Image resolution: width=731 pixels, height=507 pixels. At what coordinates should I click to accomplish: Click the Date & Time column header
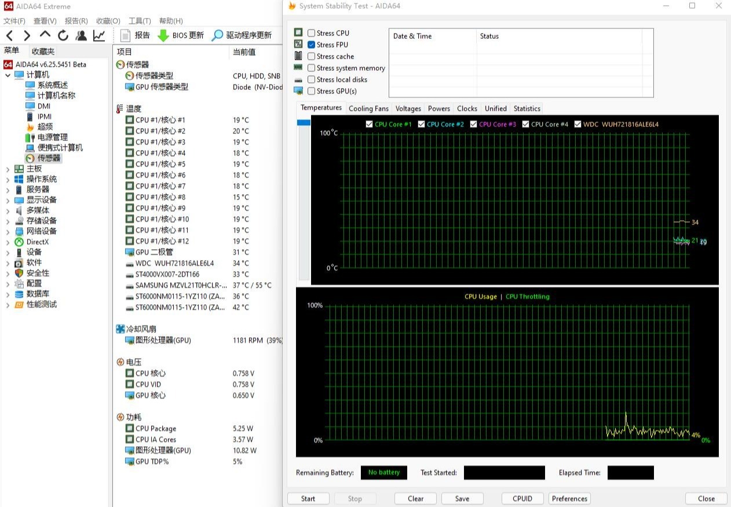(433, 36)
